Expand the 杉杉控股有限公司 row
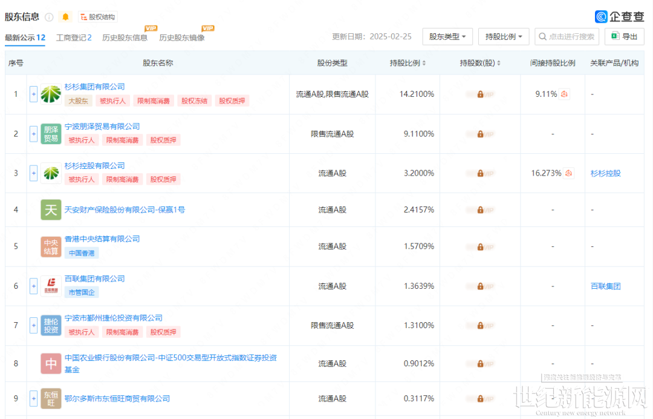 [x=34, y=173]
